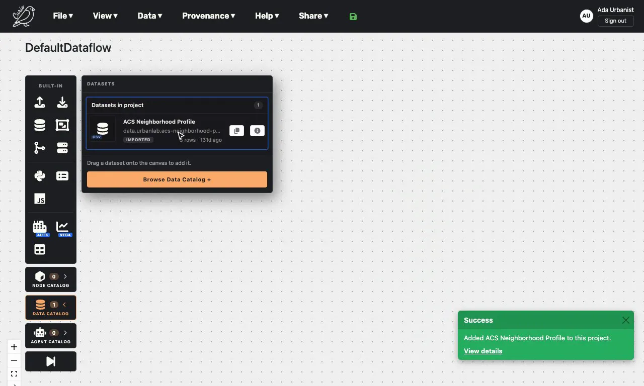Screen dimensions: 644x386
Task: Open the View menu
Action: (105, 16)
